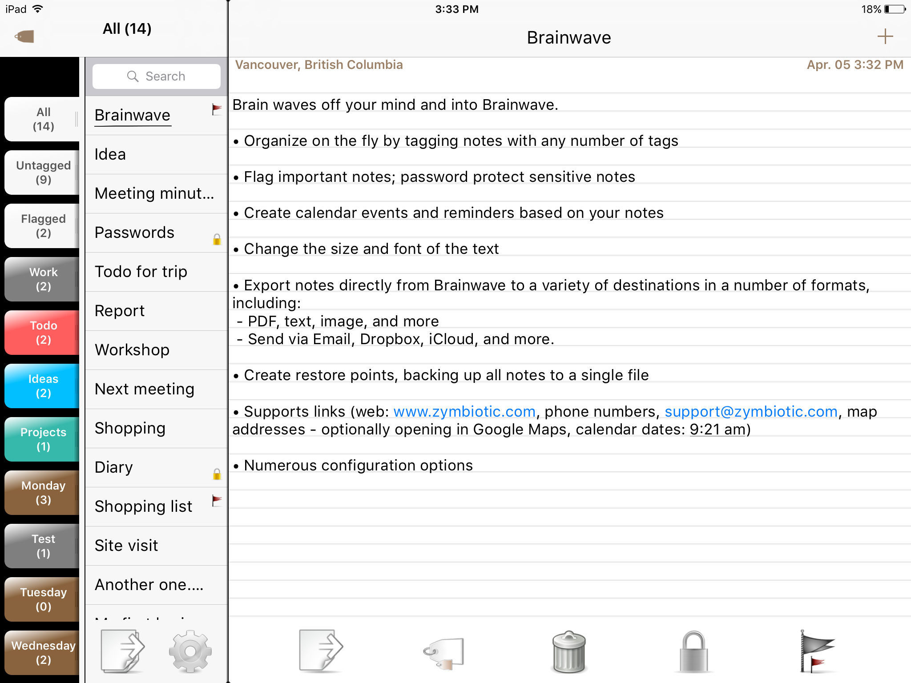Filter by Flagged (2) tag
The width and height of the screenshot is (911, 683).
(x=43, y=225)
